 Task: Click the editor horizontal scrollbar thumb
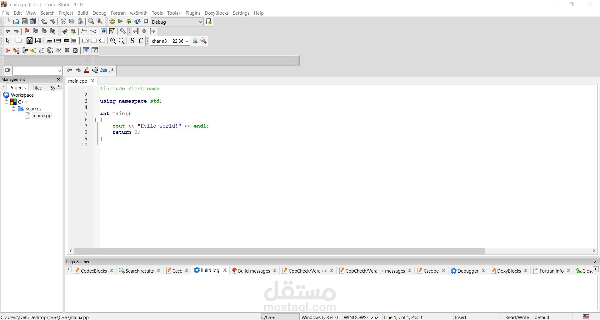click(x=279, y=251)
